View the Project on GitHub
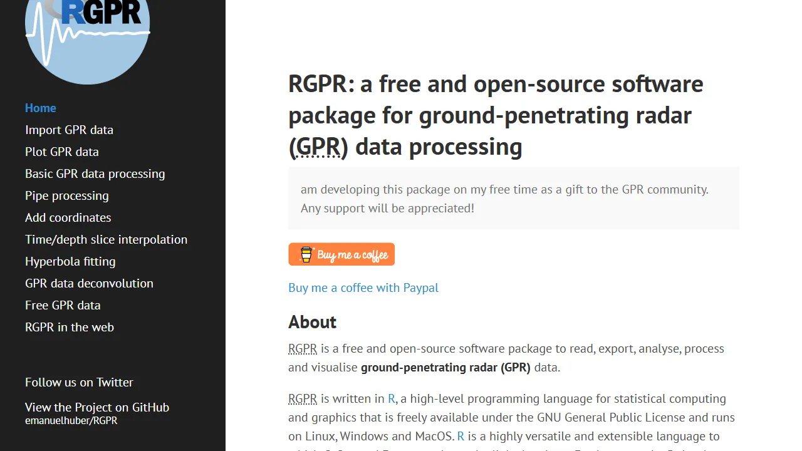This screenshot has height=451, width=802. (x=97, y=407)
